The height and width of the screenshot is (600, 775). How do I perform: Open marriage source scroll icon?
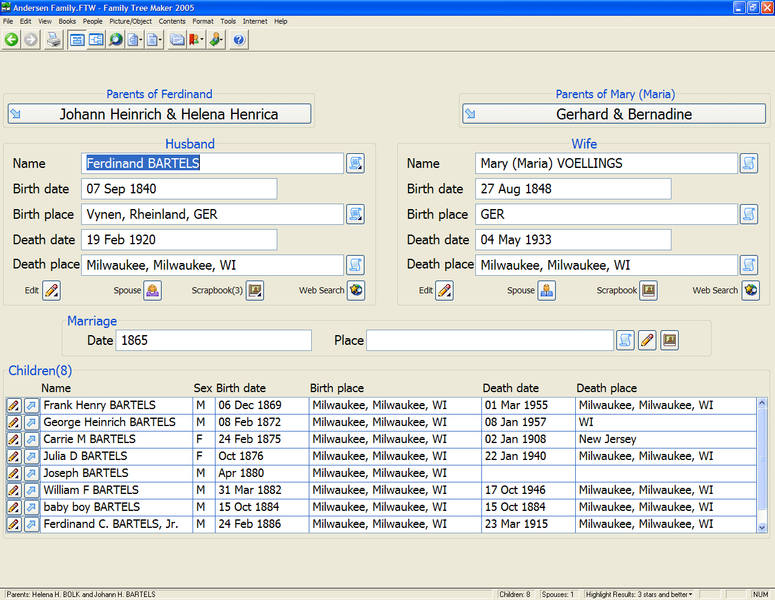pos(625,341)
